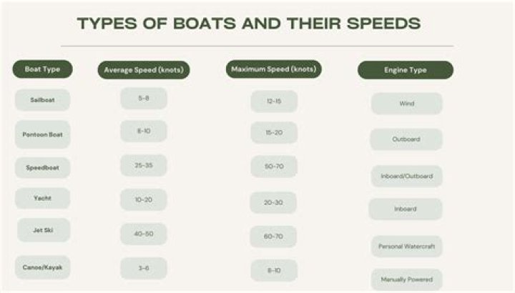Select the 12-15 maximum speed cell
This screenshot has width=515, height=293.
pos(274,101)
